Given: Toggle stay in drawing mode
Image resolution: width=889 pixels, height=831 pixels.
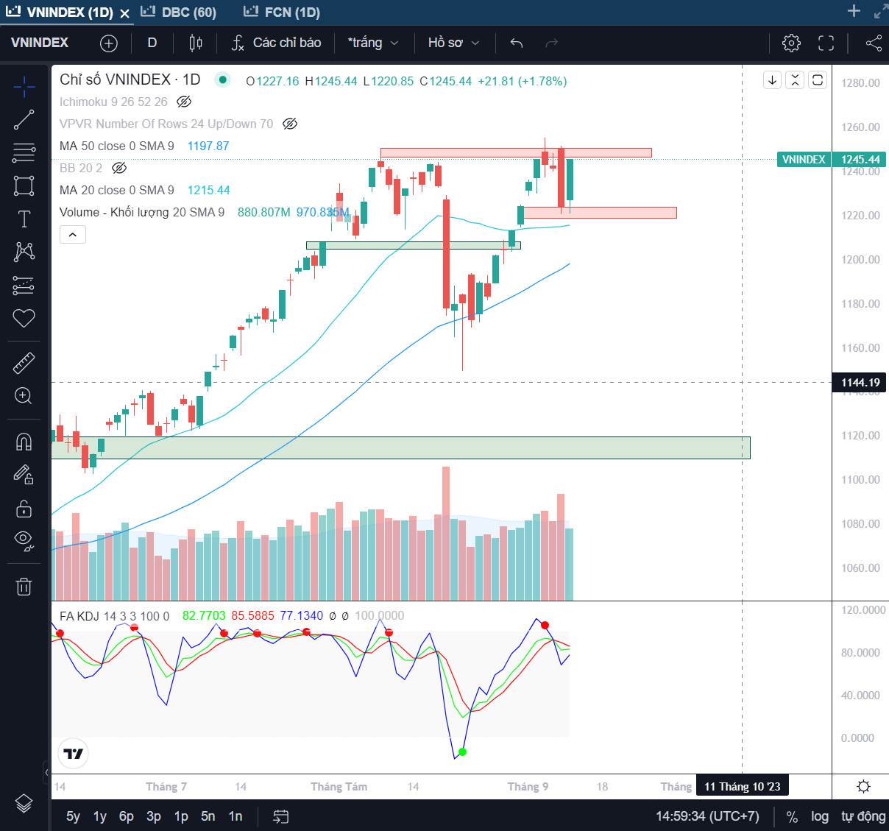Looking at the screenshot, I should pyautogui.click(x=24, y=475).
